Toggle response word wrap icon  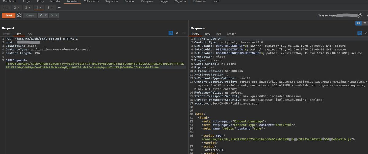(360, 33)
